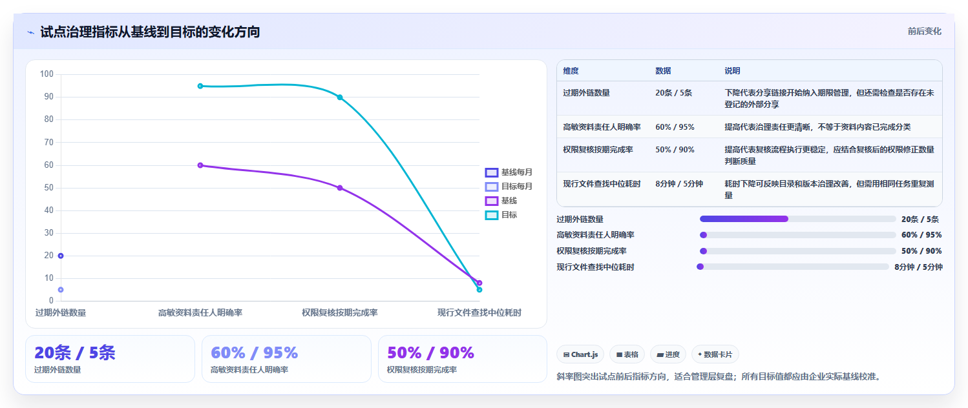Select the 过期外链数量 row in the table
Image resolution: width=968 pixels, height=408 pixels.
750,98
